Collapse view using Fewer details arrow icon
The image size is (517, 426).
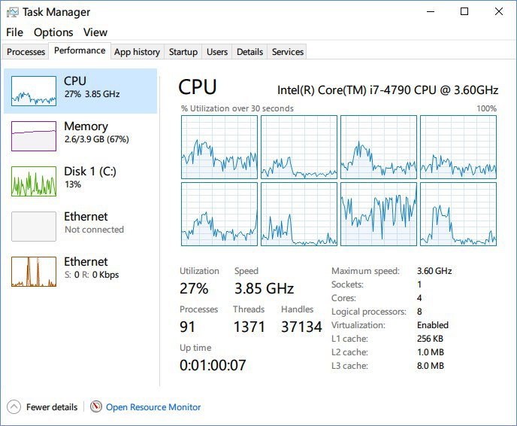point(14,406)
